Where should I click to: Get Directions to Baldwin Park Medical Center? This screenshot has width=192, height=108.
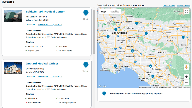click(30, 25)
